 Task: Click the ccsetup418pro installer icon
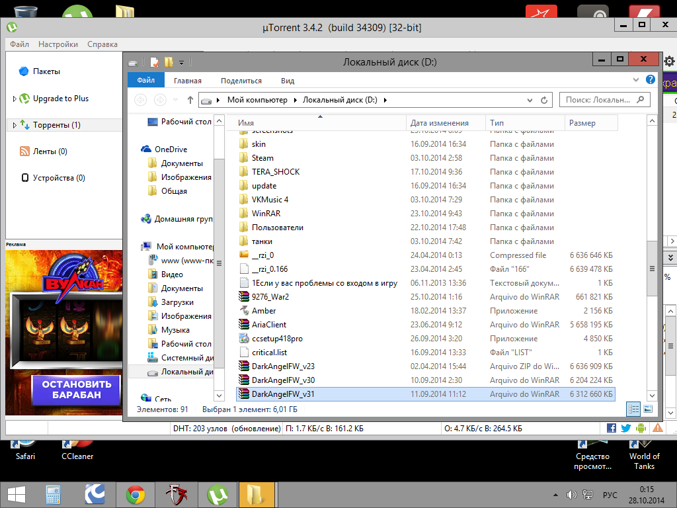[x=244, y=338]
